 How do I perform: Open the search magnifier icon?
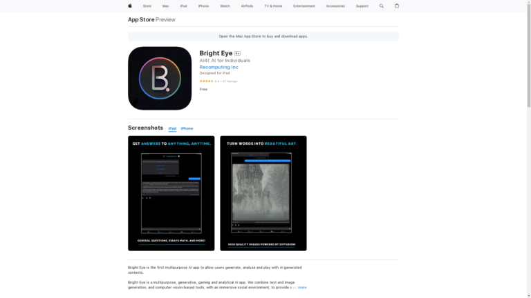[x=382, y=6]
